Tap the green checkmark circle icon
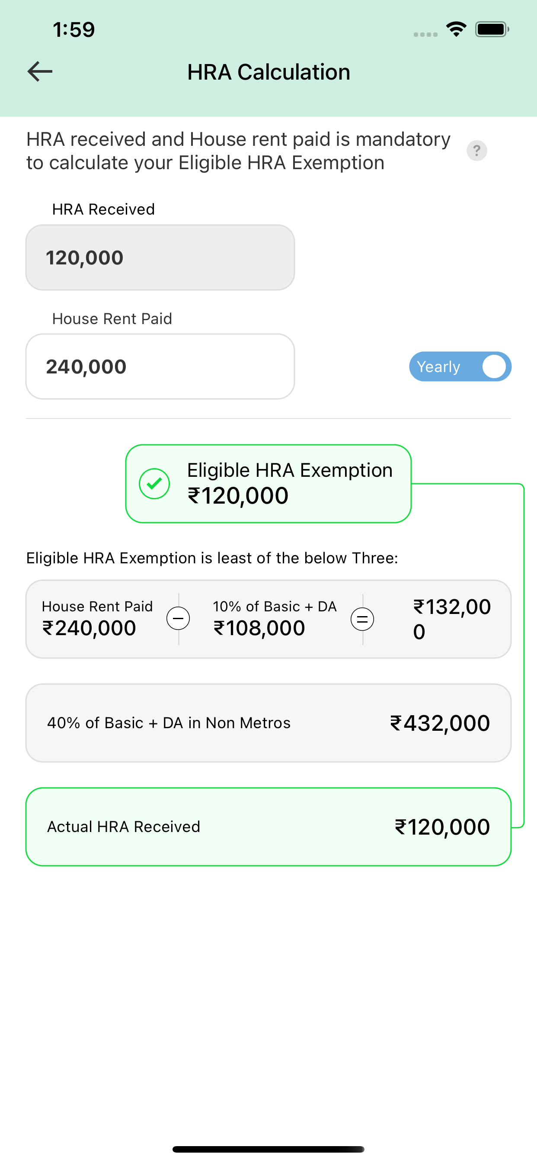The height and width of the screenshot is (1163, 537). (154, 484)
